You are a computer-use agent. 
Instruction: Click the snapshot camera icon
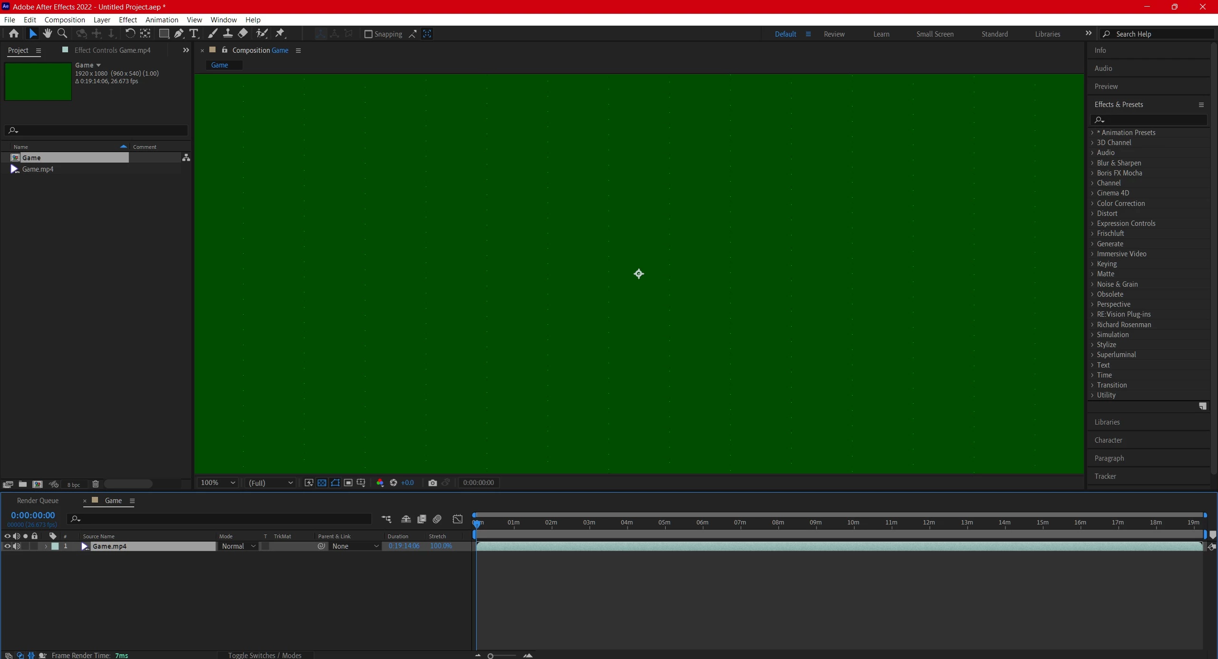point(432,483)
